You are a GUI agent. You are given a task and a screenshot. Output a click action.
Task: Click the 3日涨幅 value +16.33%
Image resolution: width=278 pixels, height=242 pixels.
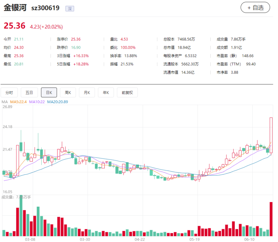click(x=81, y=56)
